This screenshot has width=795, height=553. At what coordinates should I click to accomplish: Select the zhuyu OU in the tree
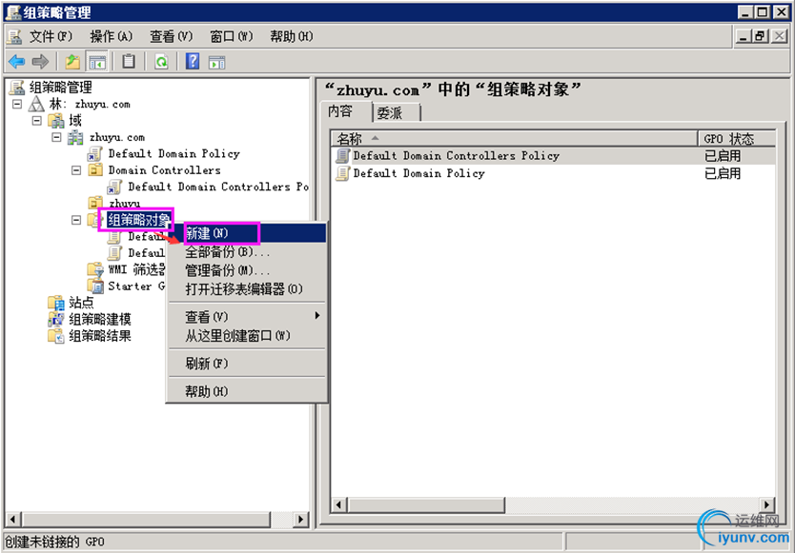pyautogui.click(x=124, y=203)
